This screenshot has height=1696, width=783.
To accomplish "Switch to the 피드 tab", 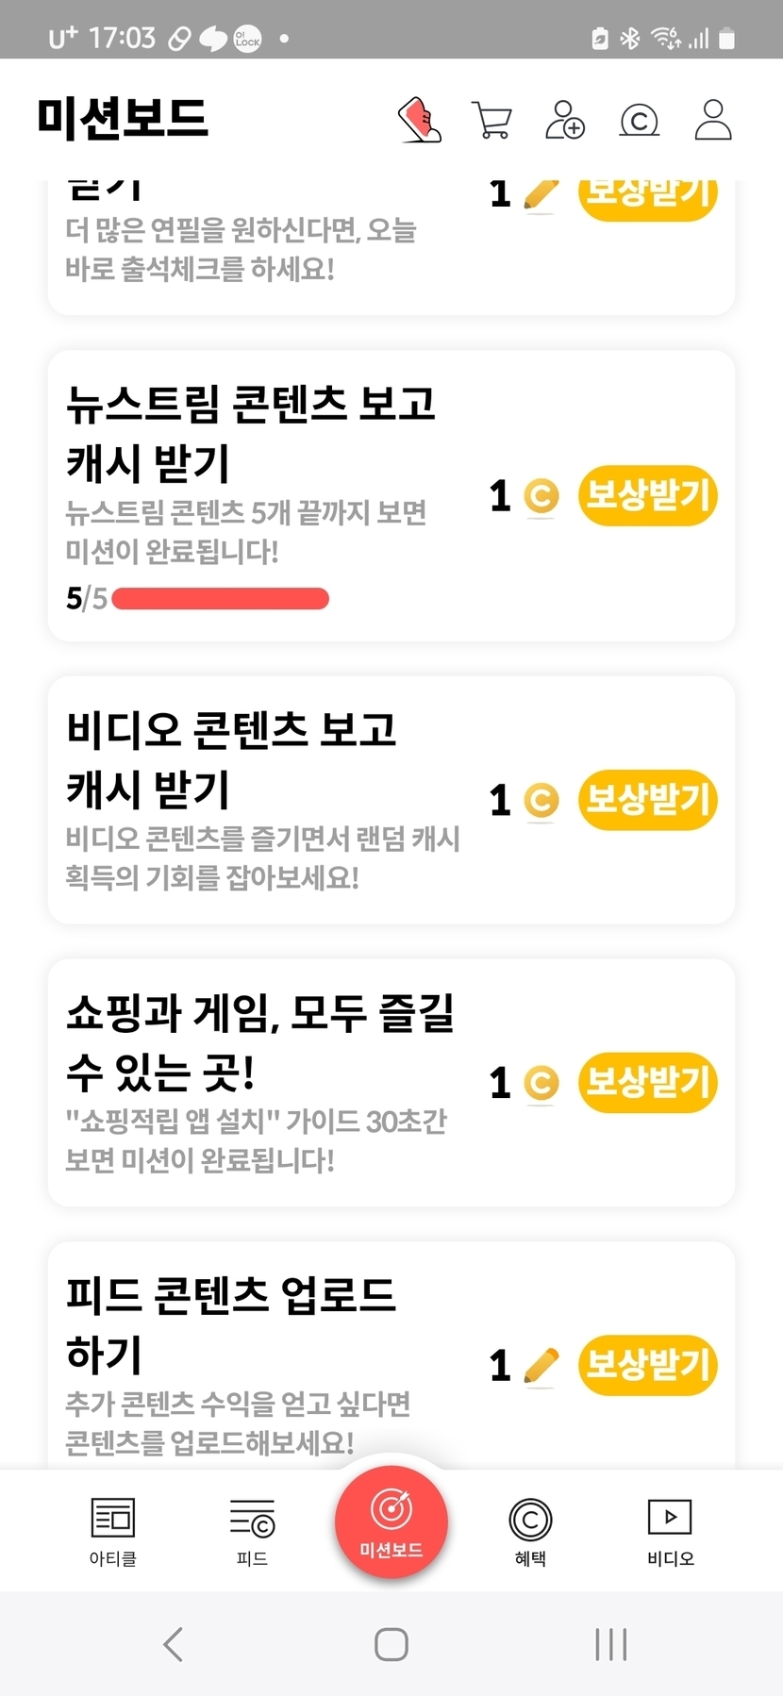I will (x=252, y=1531).
